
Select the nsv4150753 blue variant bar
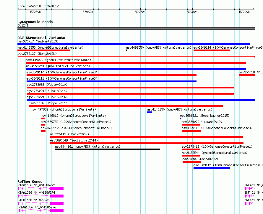coord(136,69)
